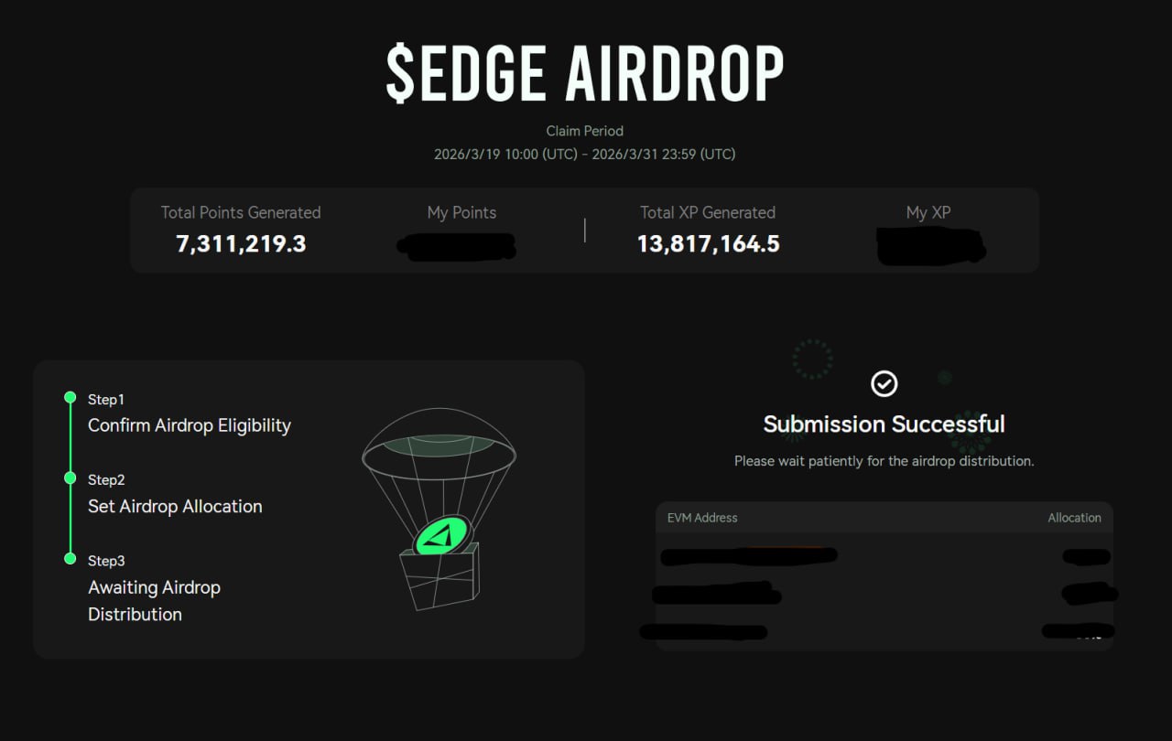Open Awaiting Airdrop Distribution step
This screenshot has height=741, width=1172.
(154, 600)
